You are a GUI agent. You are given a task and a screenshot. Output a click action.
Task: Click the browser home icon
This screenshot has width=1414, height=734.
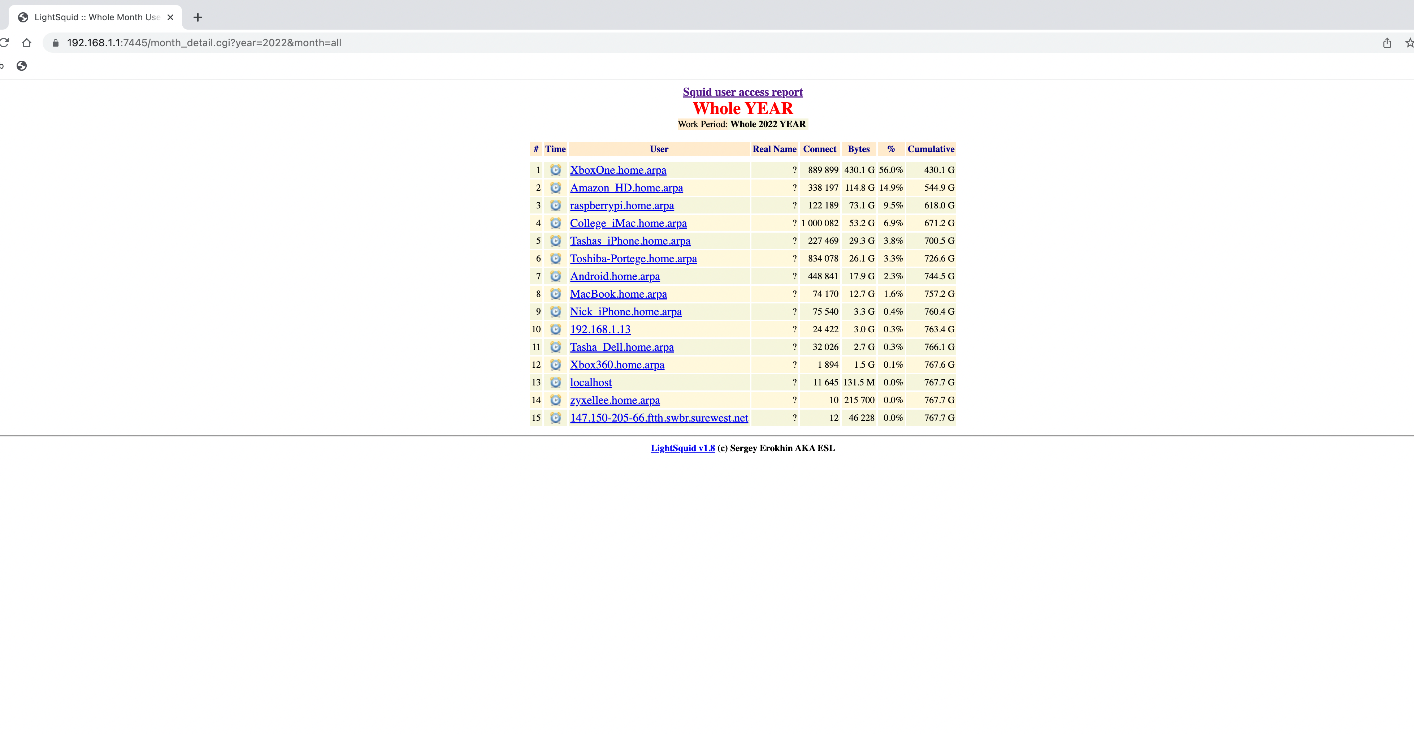[x=26, y=43]
